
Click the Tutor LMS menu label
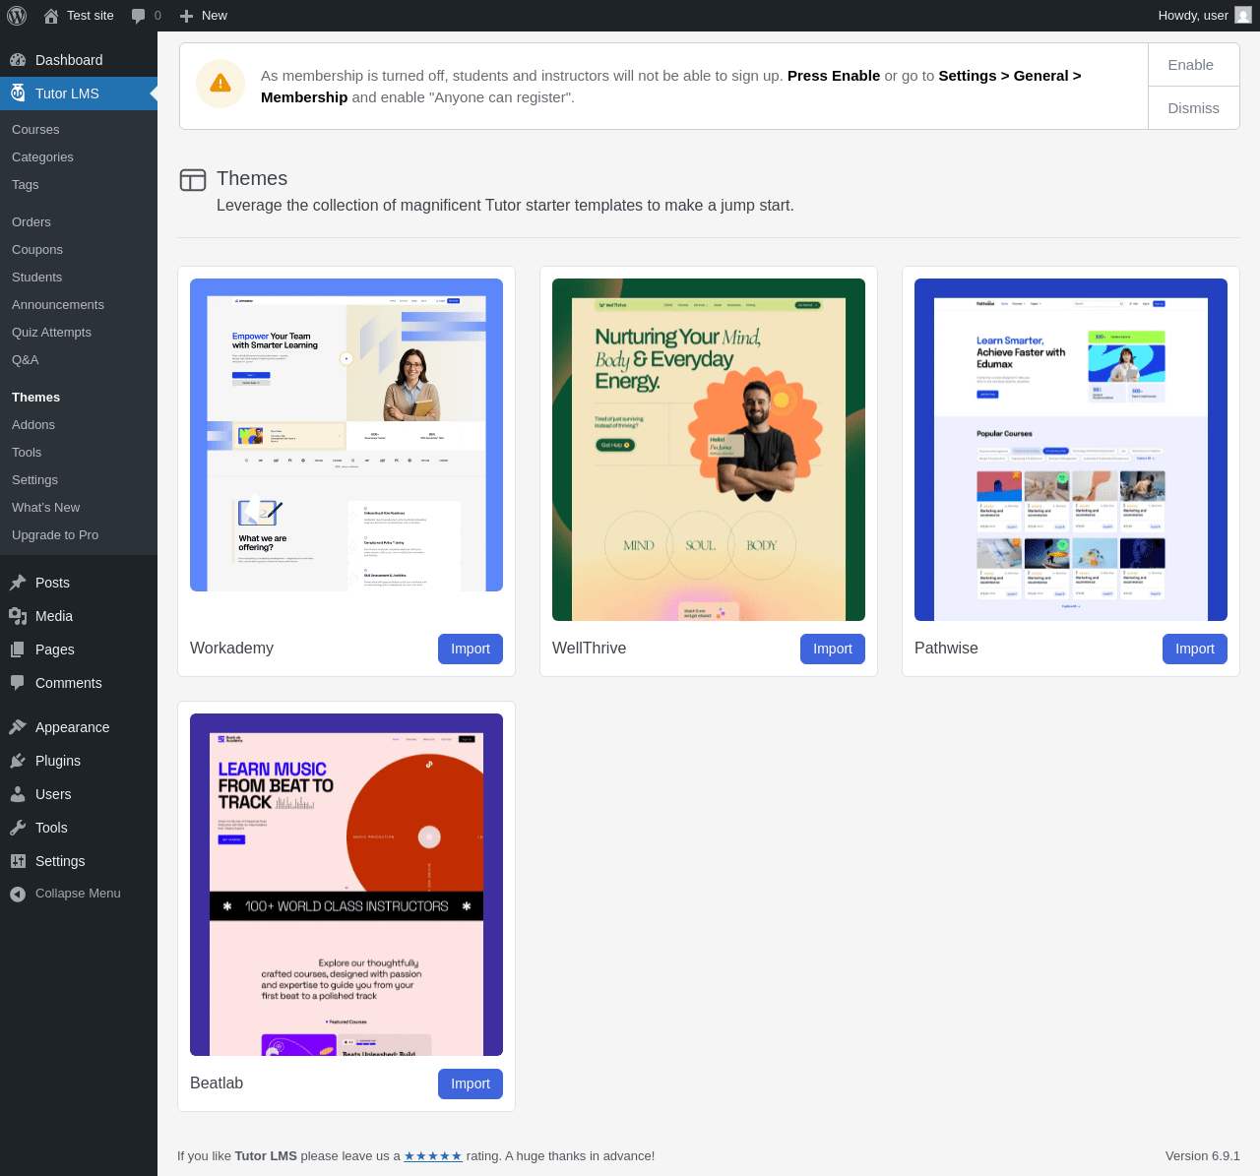[x=67, y=93]
